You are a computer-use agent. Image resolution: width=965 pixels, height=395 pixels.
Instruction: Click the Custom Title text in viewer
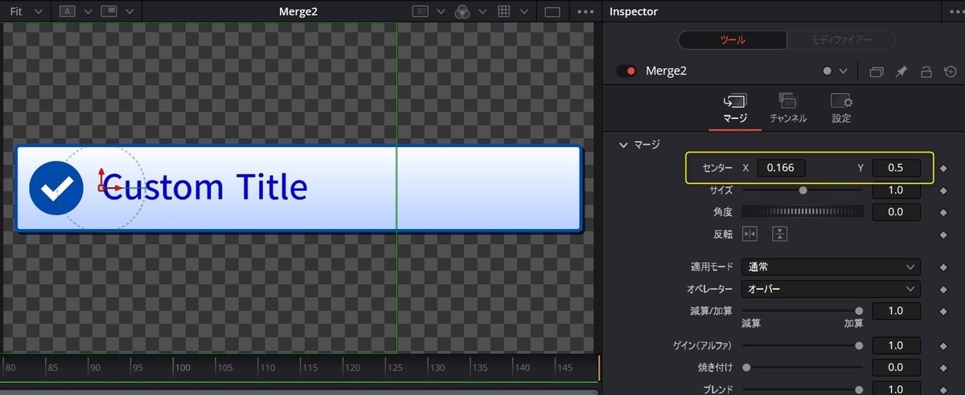205,187
